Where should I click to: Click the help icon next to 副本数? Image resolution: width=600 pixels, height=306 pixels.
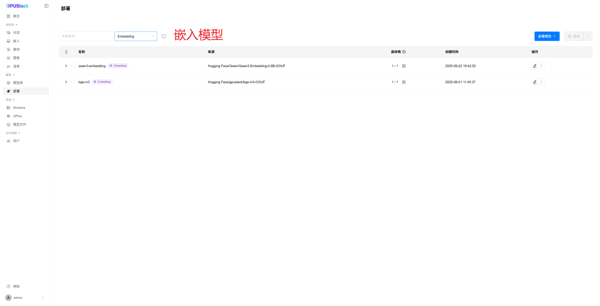pyautogui.click(x=404, y=52)
